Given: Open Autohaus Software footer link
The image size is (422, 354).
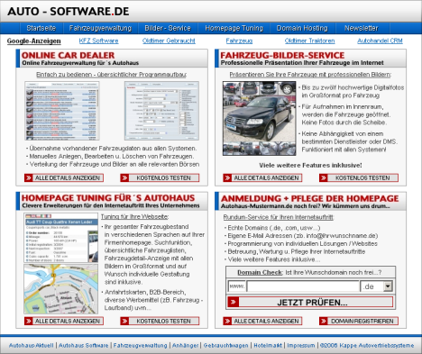Looking at the screenshot, I should tap(84, 345).
